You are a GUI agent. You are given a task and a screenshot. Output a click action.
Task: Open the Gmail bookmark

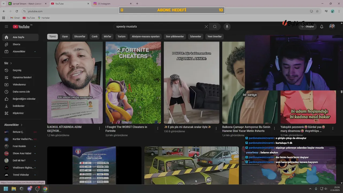point(15,18)
